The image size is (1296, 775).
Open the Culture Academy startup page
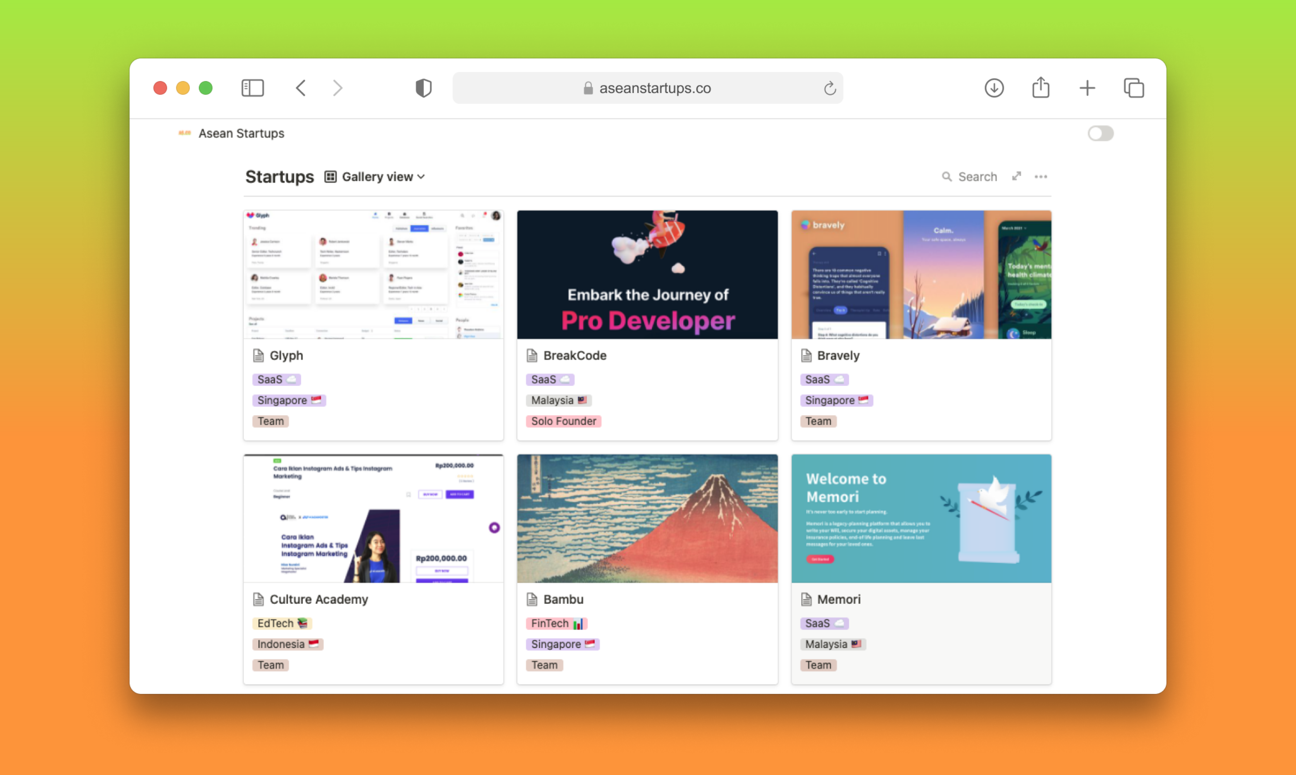[319, 599]
